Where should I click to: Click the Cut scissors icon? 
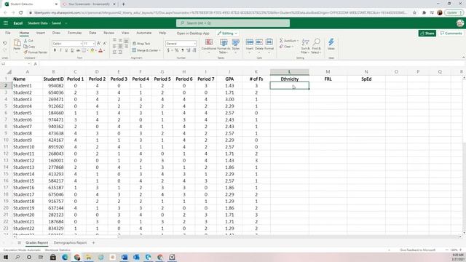[x=25, y=41]
